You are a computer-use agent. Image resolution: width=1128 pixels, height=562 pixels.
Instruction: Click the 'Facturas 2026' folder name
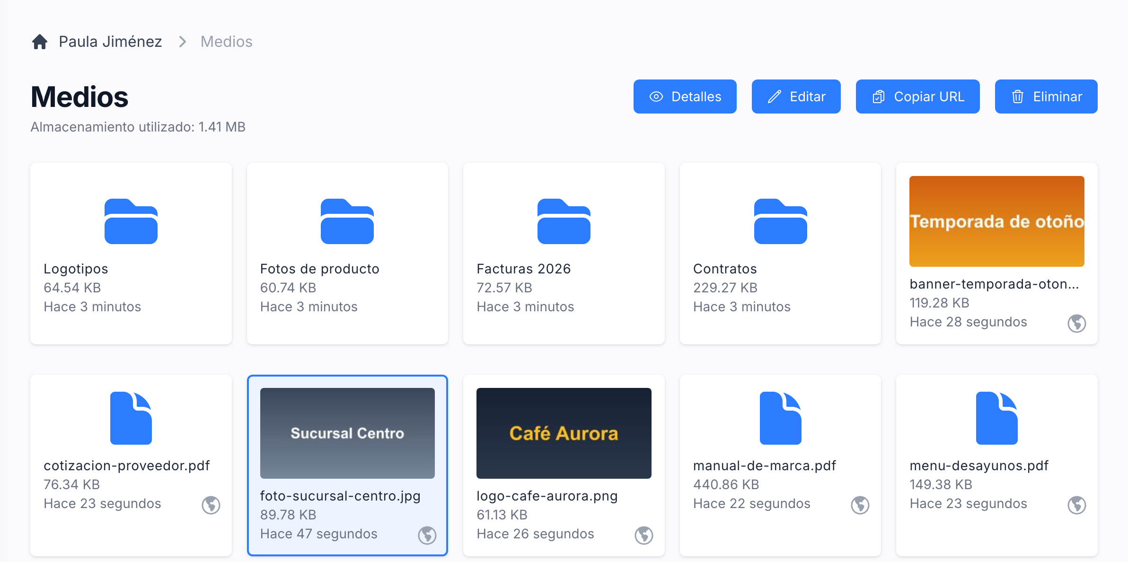(524, 269)
